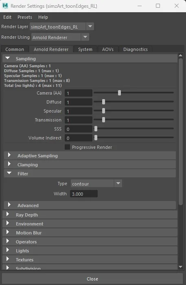Click the vertical scrollbar thumb
The width and height of the screenshot is (186, 285).
coord(180,132)
